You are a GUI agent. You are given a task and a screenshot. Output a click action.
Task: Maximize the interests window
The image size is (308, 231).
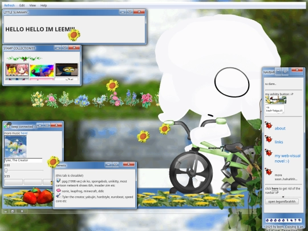(x=116, y=164)
